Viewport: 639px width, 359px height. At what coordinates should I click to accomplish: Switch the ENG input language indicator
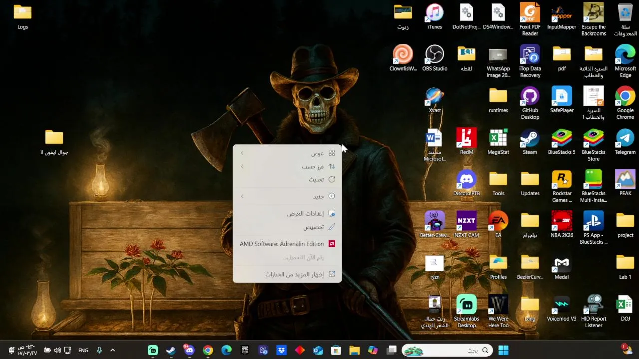tap(83, 350)
